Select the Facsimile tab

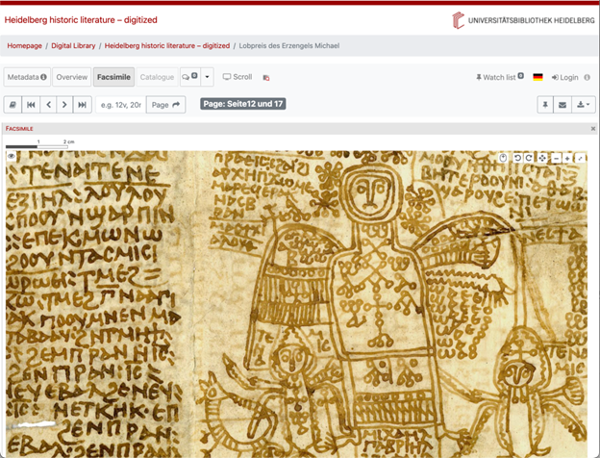click(113, 77)
